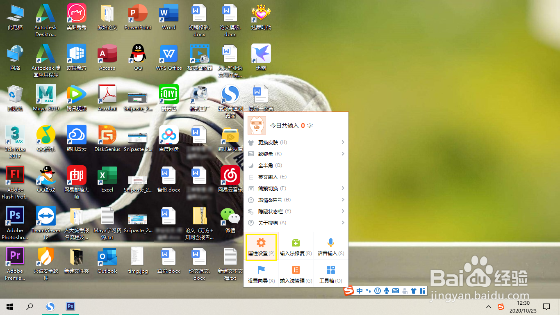Image resolution: width=560 pixels, height=315 pixels.
Task: Select the QQ音乐 desktop icon
Action: (x=46, y=139)
